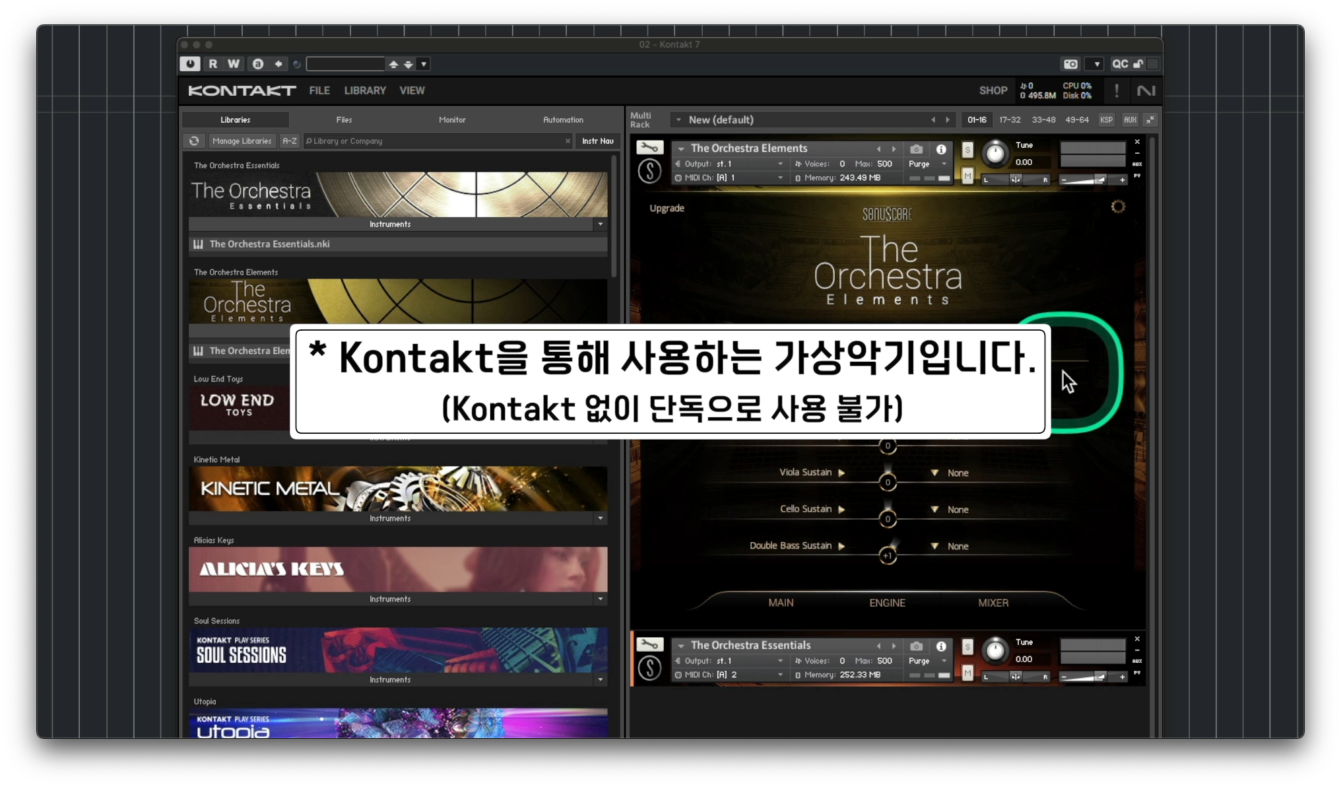Load previous preset with the down arrow
The image size is (1341, 787).
pyautogui.click(x=409, y=65)
